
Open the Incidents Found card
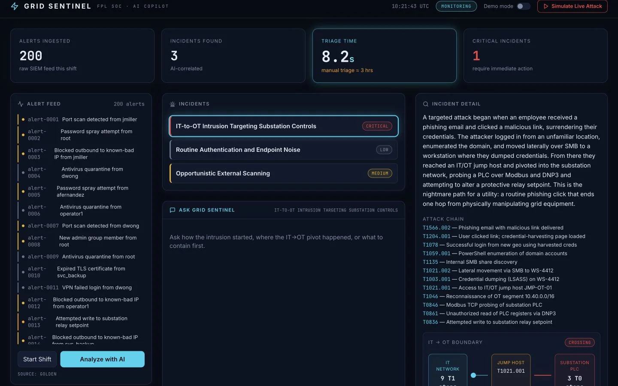pyautogui.click(x=233, y=56)
